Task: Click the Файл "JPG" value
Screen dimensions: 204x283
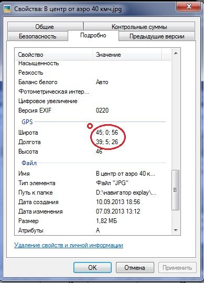Action: (x=112, y=183)
